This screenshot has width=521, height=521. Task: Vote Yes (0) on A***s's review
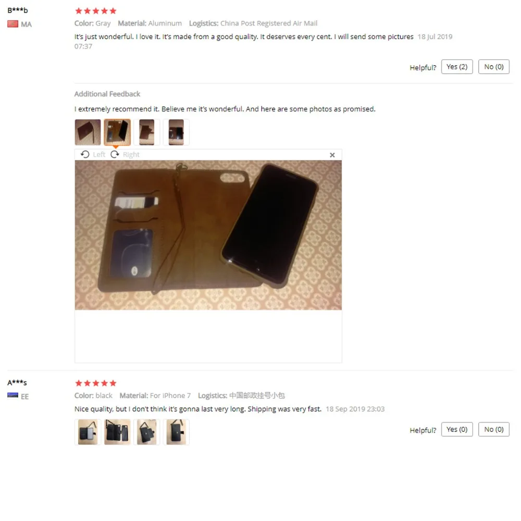point(457,429)
